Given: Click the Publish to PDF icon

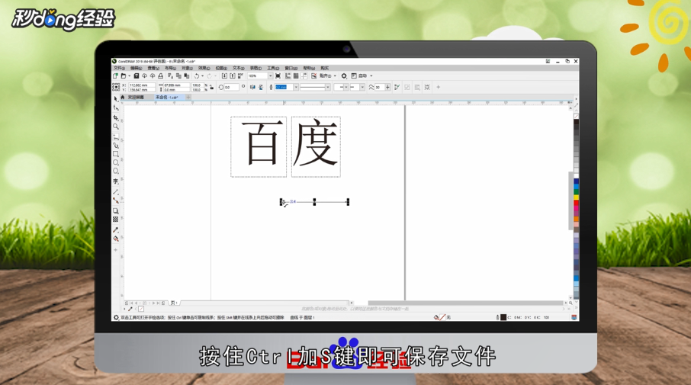Looking at the screenshot, I should pyautogui.click(x=239, y=75).
